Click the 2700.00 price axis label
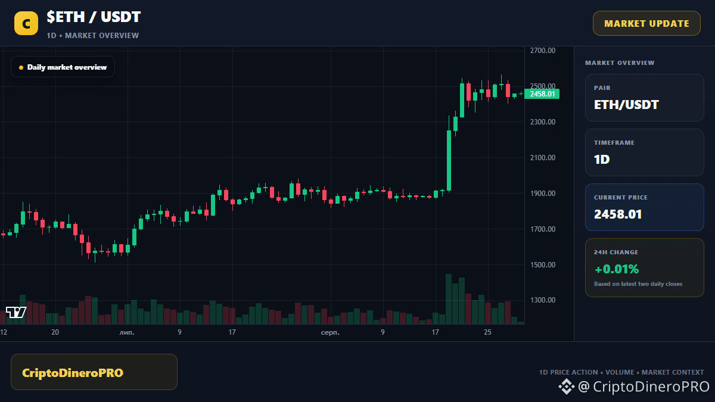715x402 pixels. (x=543, y=51)
